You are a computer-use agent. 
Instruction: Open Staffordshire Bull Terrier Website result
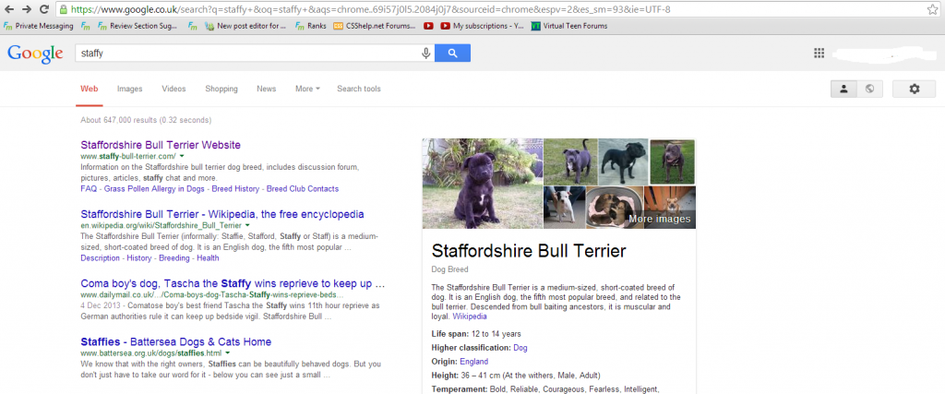(161, 145)
